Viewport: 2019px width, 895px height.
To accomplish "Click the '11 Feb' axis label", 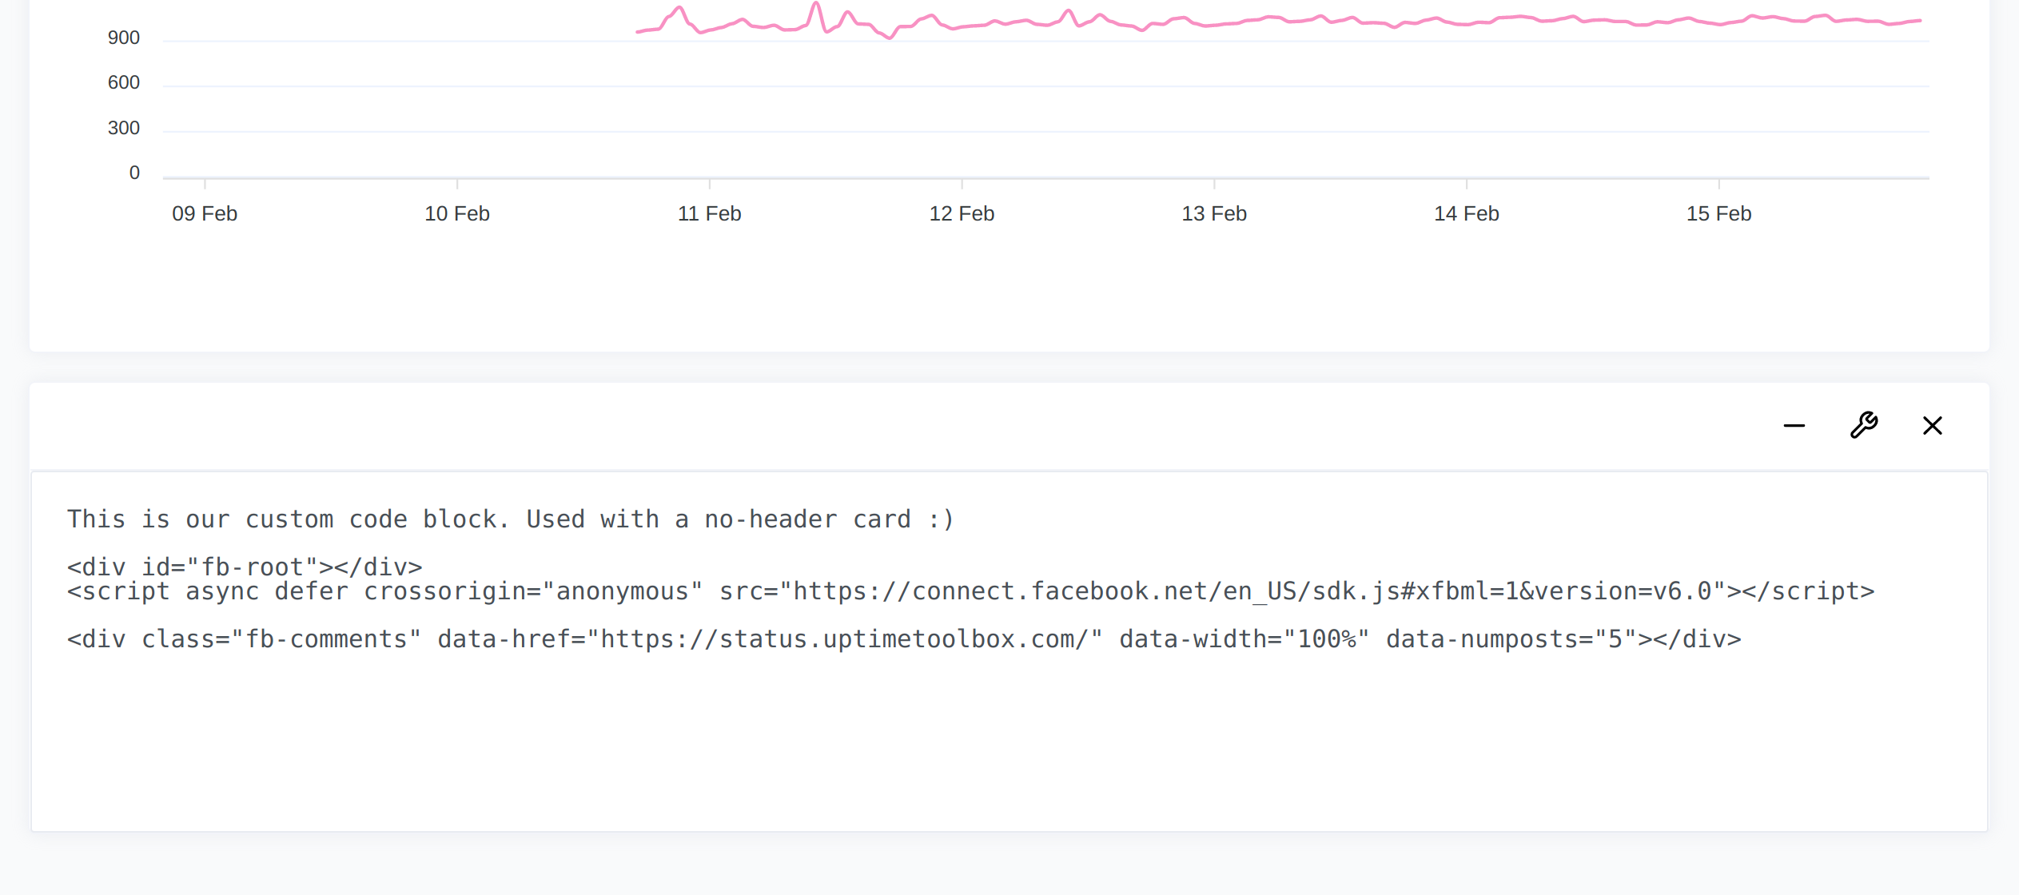I will tap(709, 213).
